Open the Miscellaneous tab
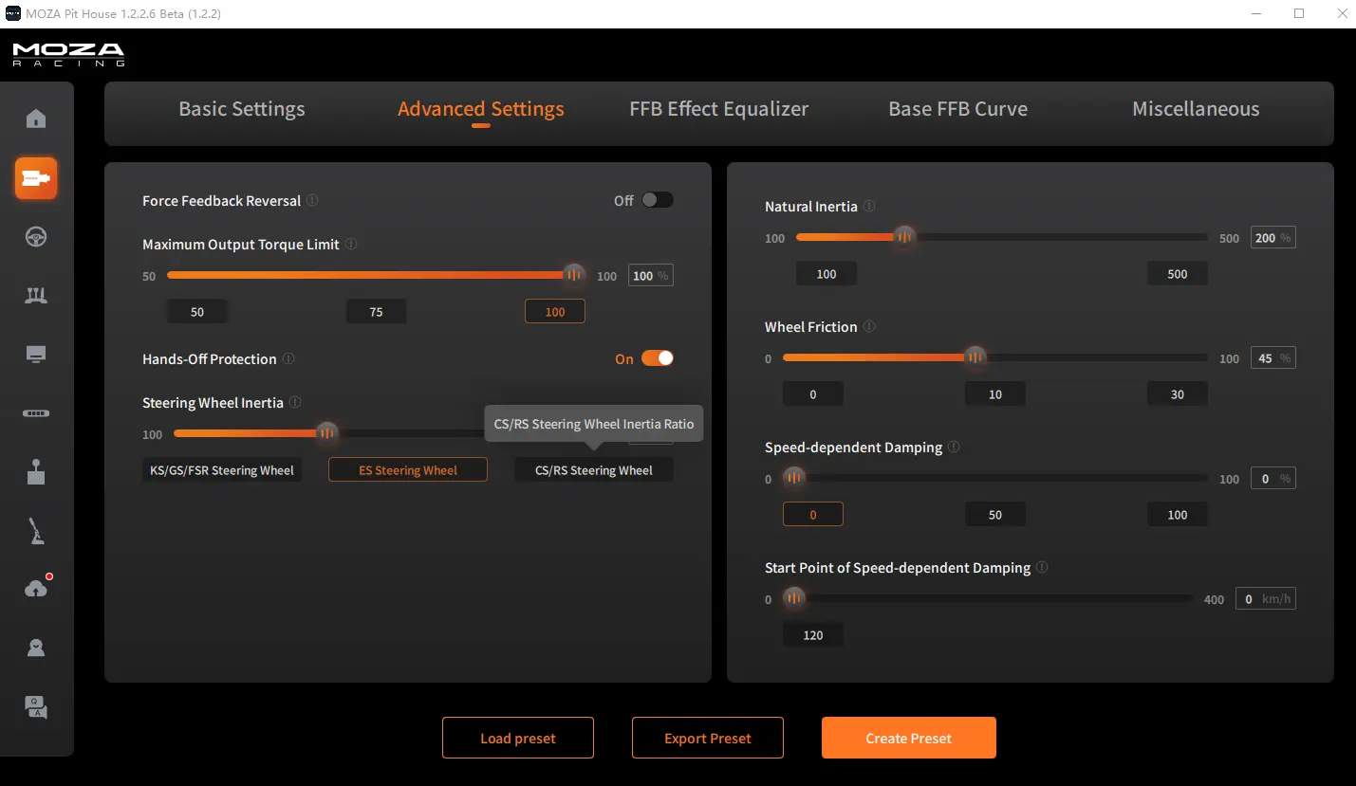 [x=1196, y=109]
